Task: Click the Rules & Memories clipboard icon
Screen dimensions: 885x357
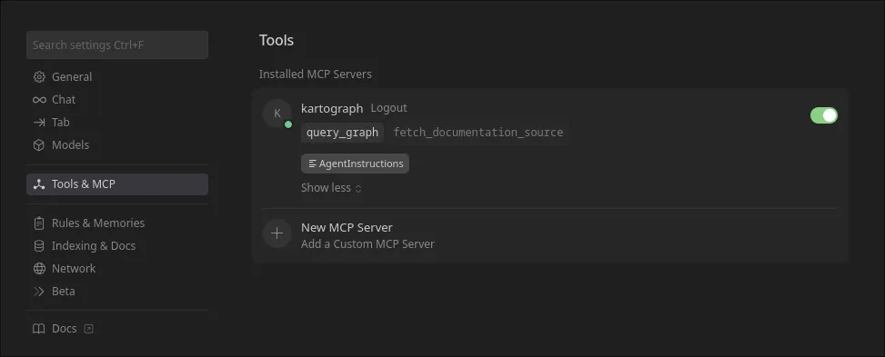Action: click(39, 223)
